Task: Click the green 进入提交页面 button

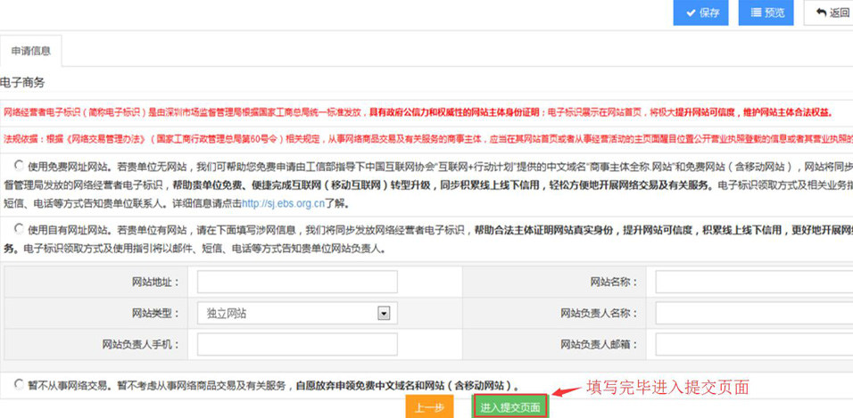Action: [x=509, y=407]
